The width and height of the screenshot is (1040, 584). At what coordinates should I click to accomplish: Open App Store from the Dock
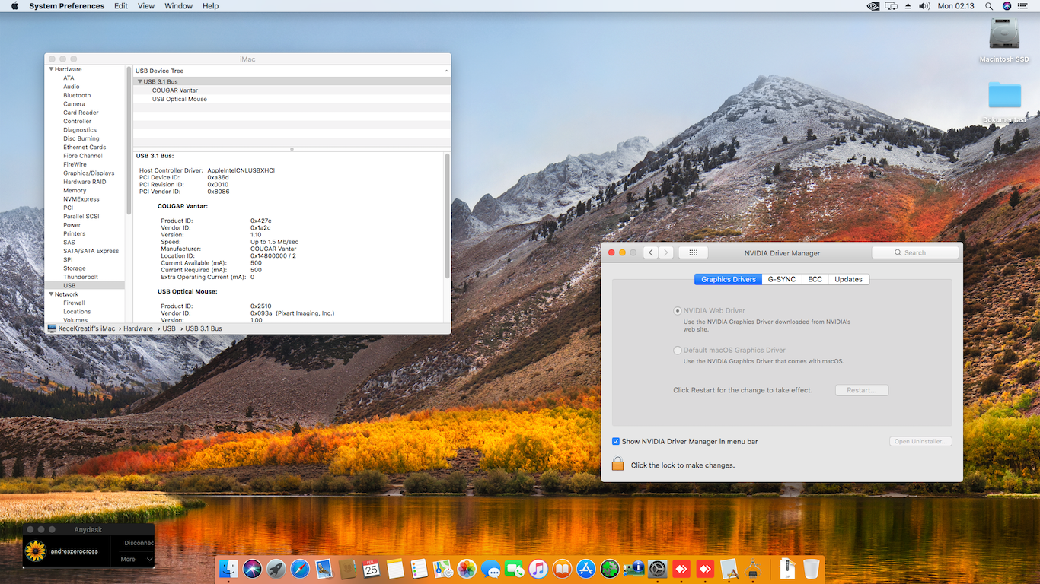pyautogui.click(x=585, y=568)
